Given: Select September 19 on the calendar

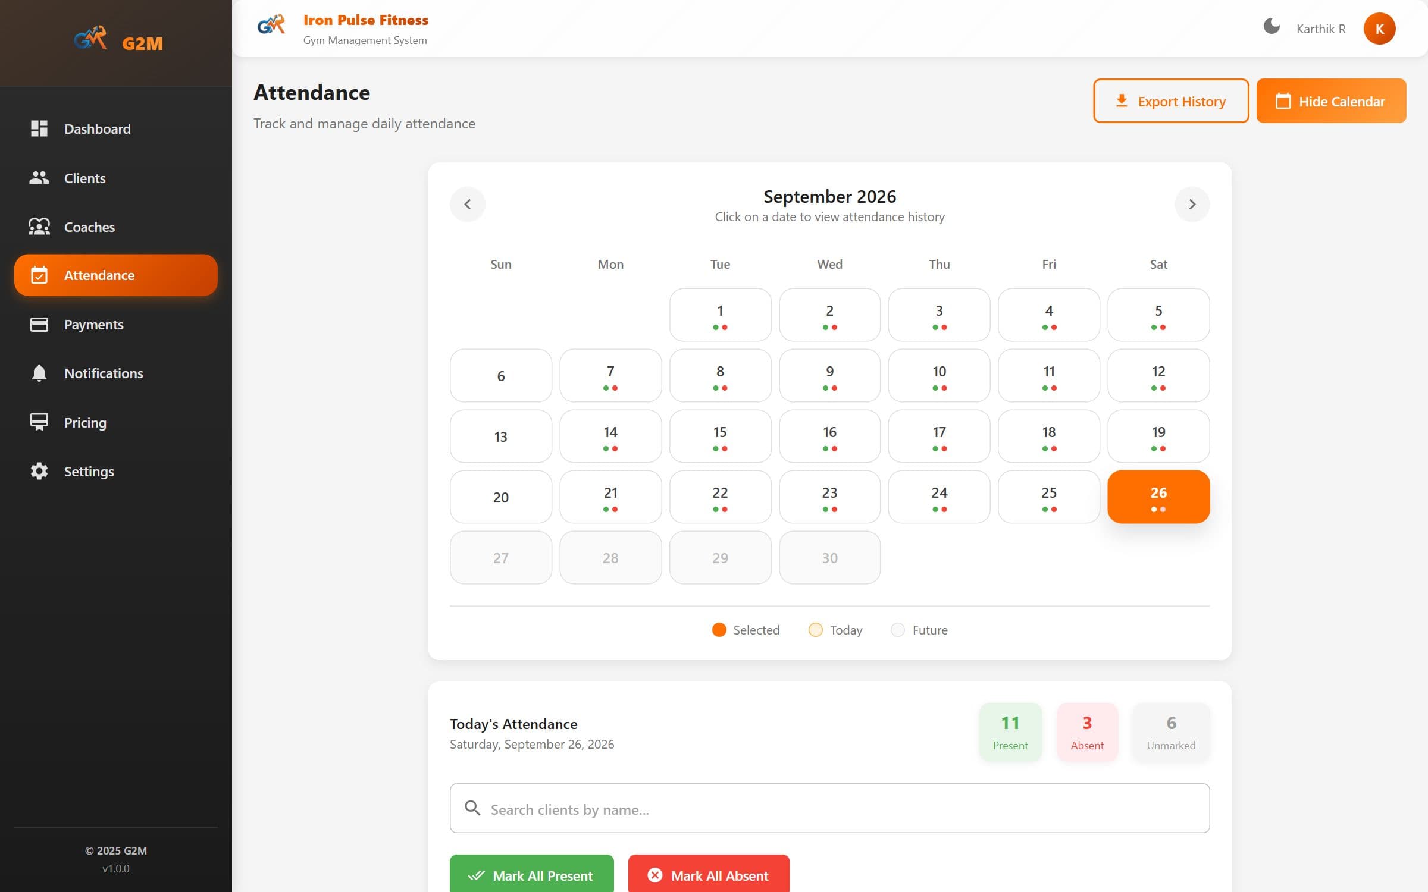Looking at the screenshot, I should click(1158, 436).
